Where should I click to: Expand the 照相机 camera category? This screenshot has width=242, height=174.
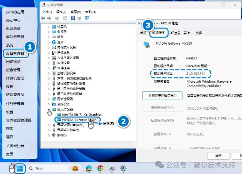[49, 135]
